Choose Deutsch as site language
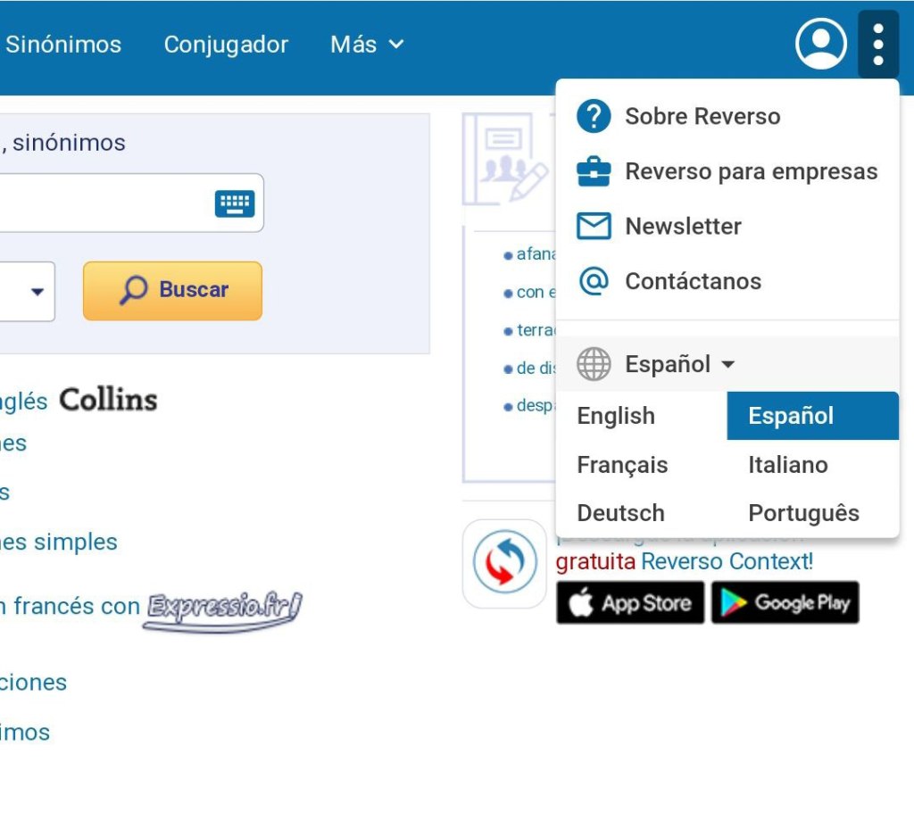The height and width of the screenshot is (829, 914). [x=620, y=513]
